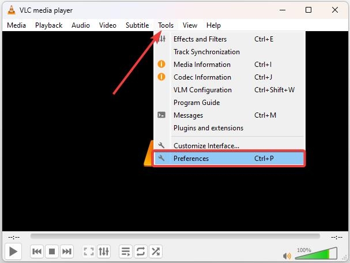Open Plugins and extensions
Image resolution: width=350 pixels, height=263 pixels.
point(229,128)
